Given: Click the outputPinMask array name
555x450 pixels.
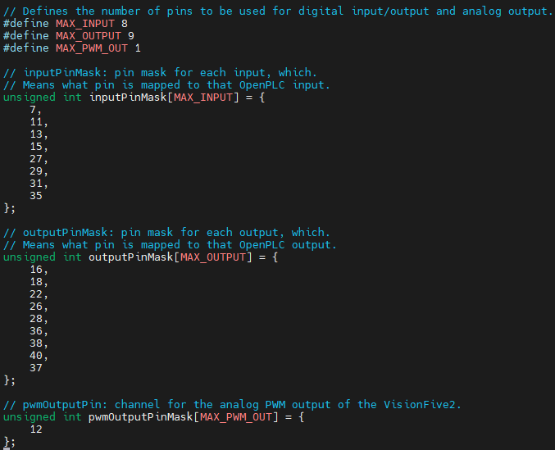Looking at the screenshot, I should coord(131,257).
